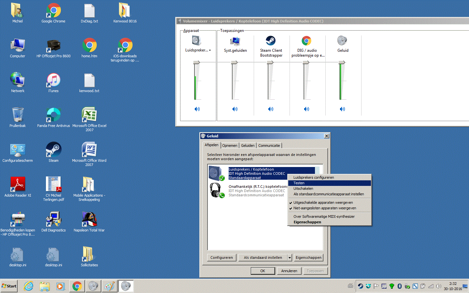Open Over Softwarematige MIDI-synthesizer entry

(330, 216)
